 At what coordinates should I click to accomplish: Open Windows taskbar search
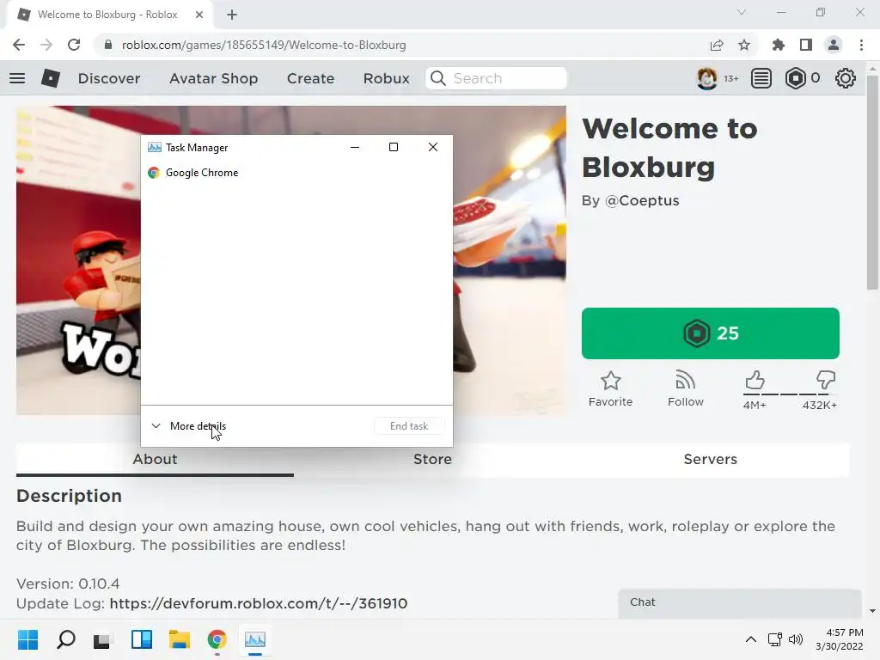pos(65,639)
